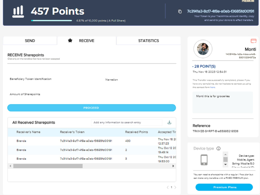Click the RECEIVE Sharepoints heading
Viewport: 260px width, 195px height.
(x=26, y=55)
